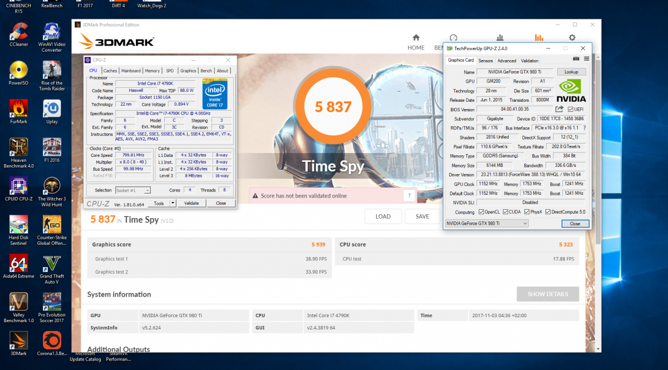Open the SPD tab in CPU-Z
The image size is (668, 370).
pos(170,71)
